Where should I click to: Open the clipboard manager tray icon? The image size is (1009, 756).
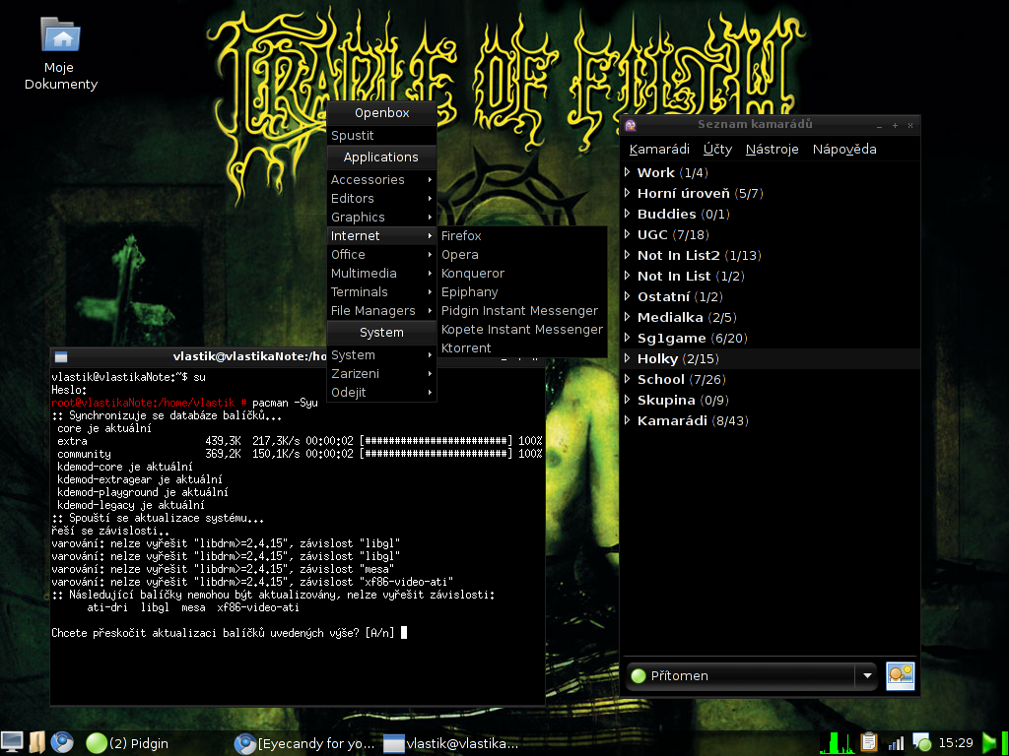point(869,742)
